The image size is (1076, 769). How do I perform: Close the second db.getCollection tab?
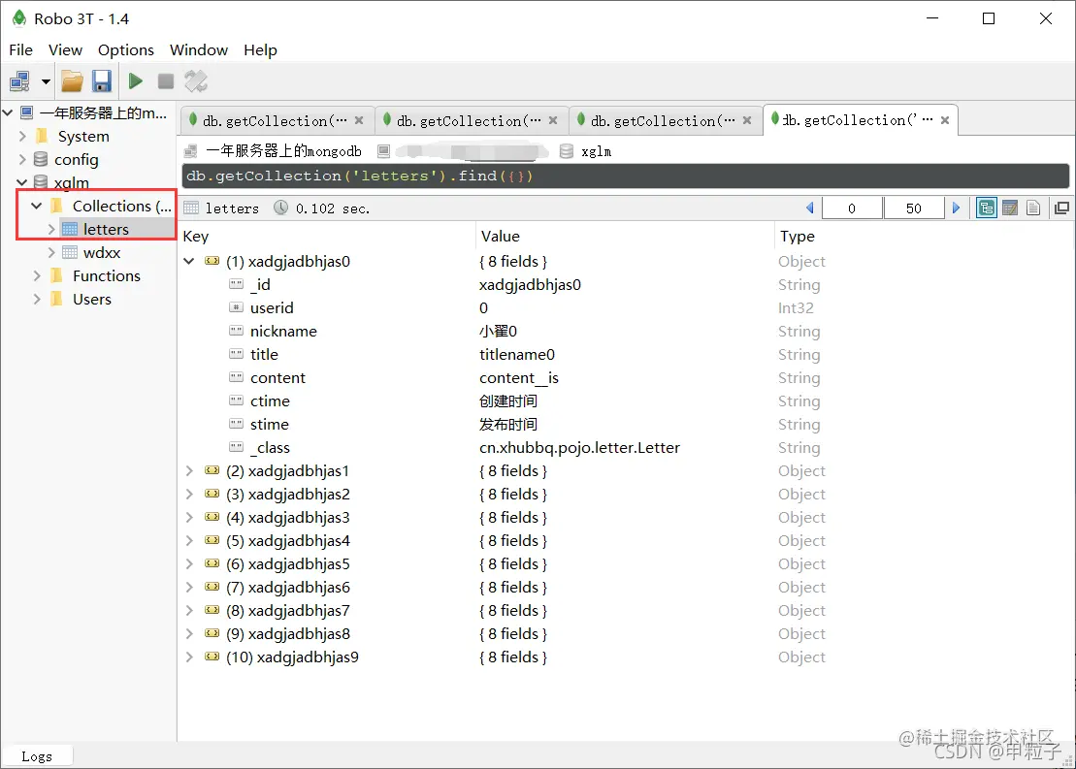click(553, 121)
